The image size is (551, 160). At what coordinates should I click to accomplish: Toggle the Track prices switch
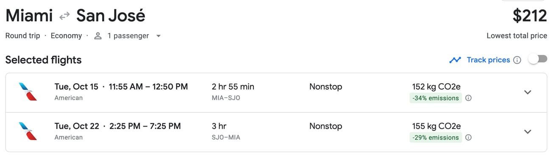[x=538, y=60]
